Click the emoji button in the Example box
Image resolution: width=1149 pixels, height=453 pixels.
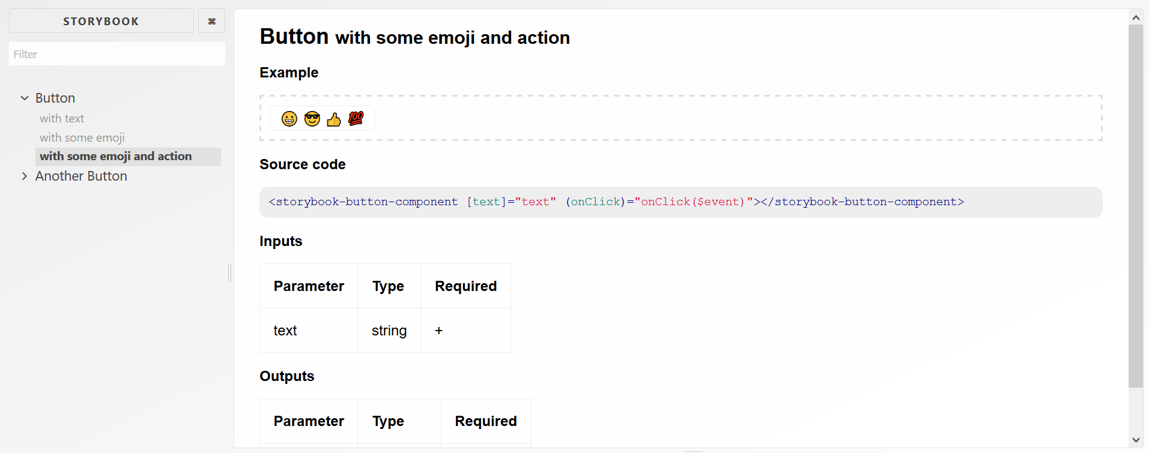[x=323, y=118]
